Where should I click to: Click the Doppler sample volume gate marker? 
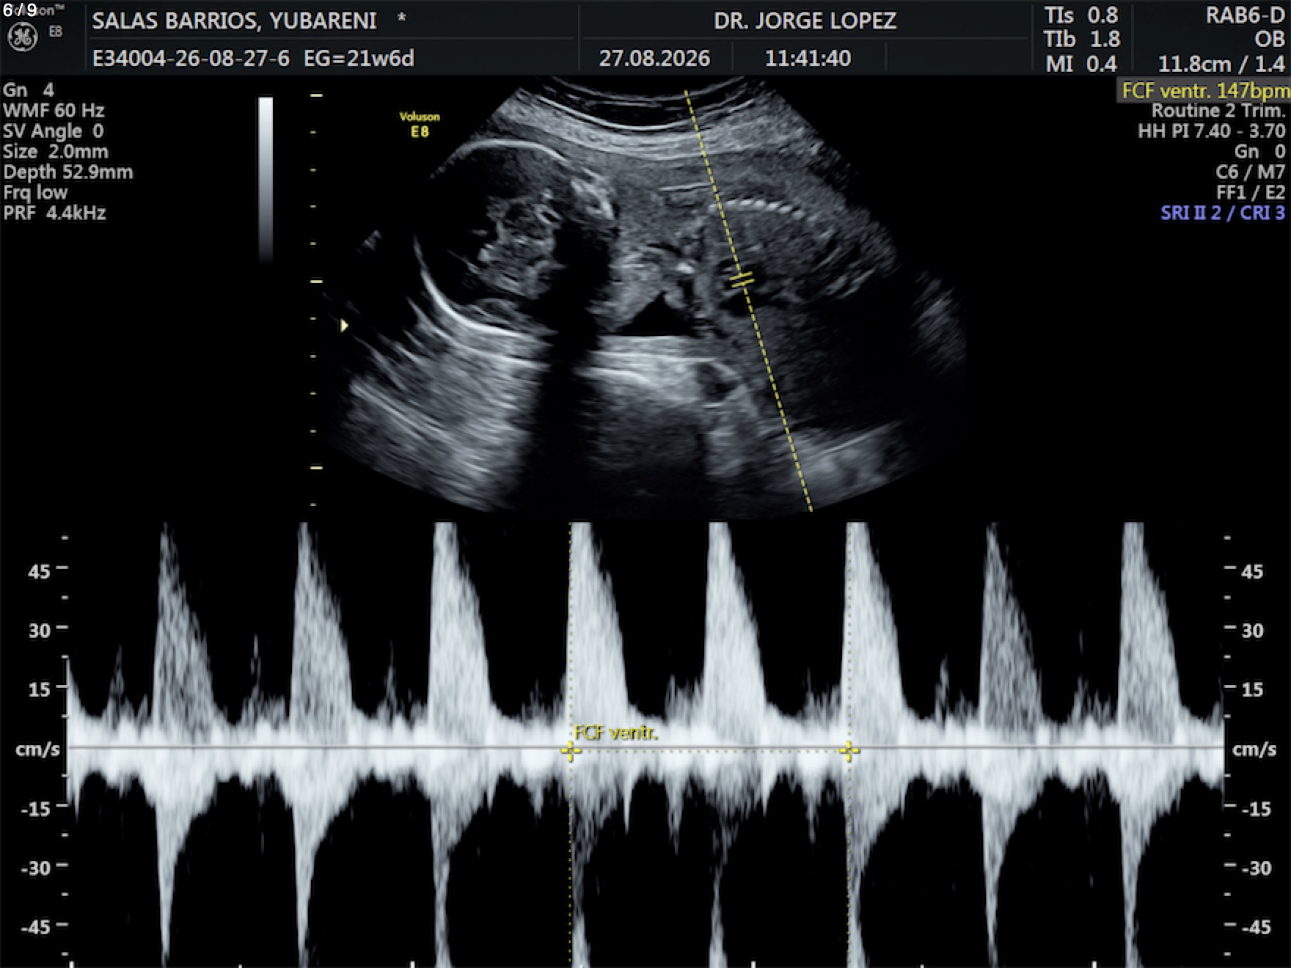(x=742, y=280)
